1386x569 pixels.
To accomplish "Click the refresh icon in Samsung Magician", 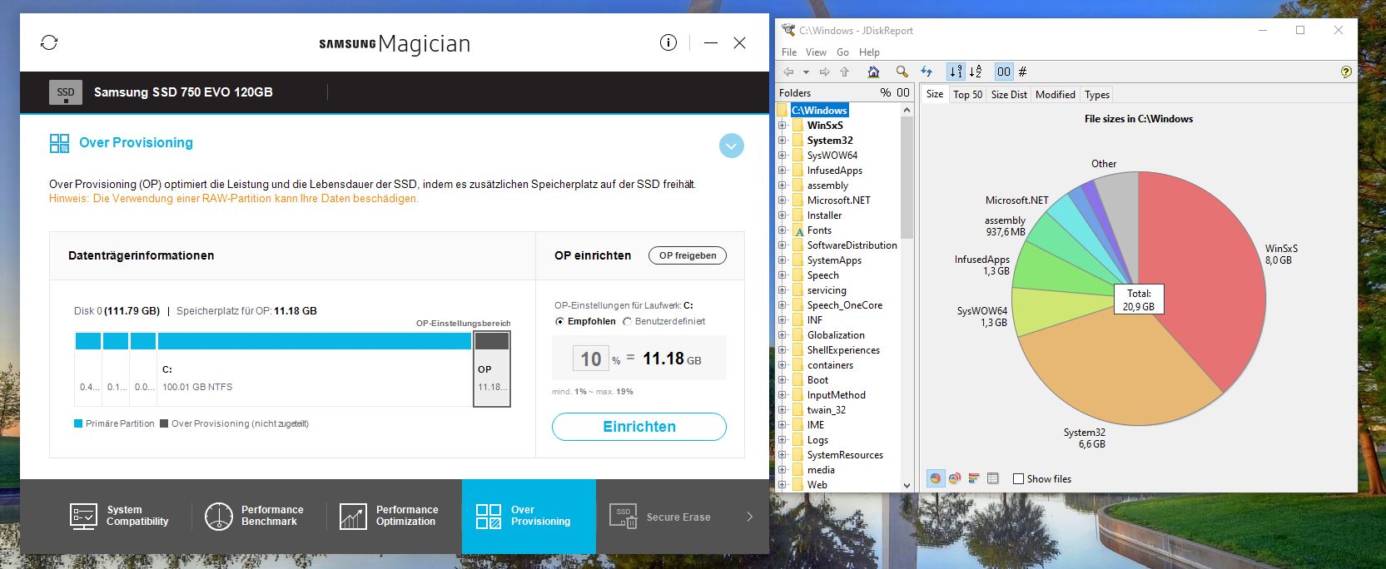I will [x=49, y=42].
